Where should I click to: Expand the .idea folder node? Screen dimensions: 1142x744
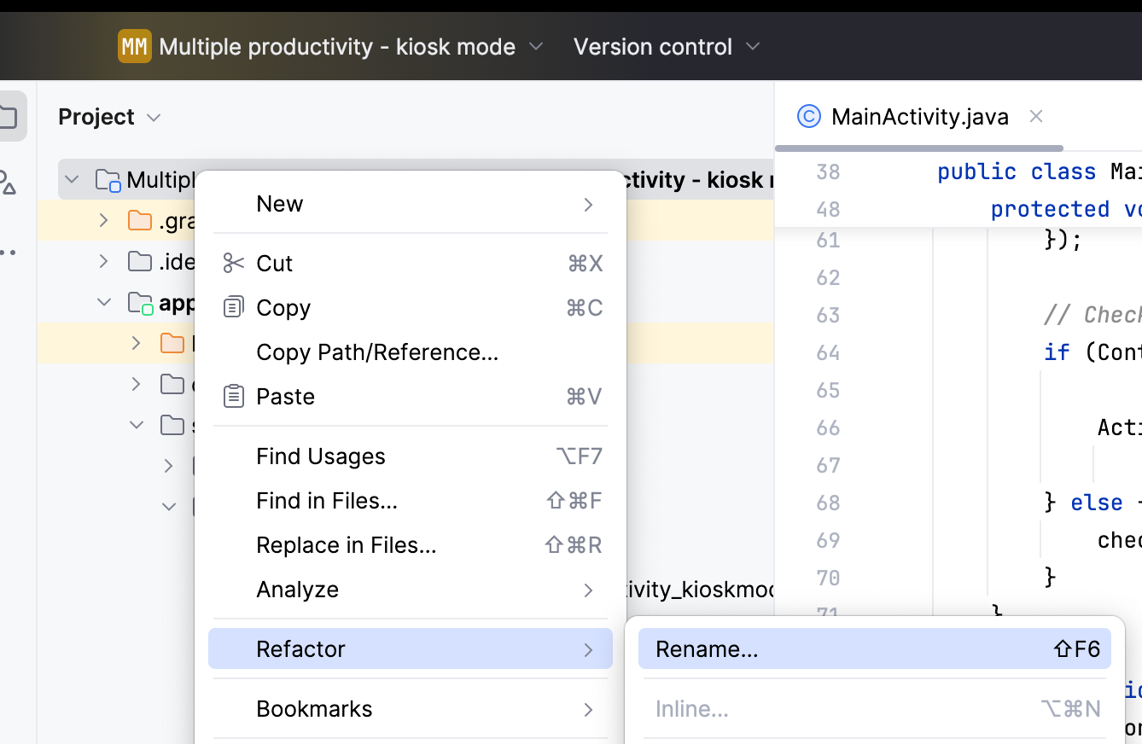point(104,261)
